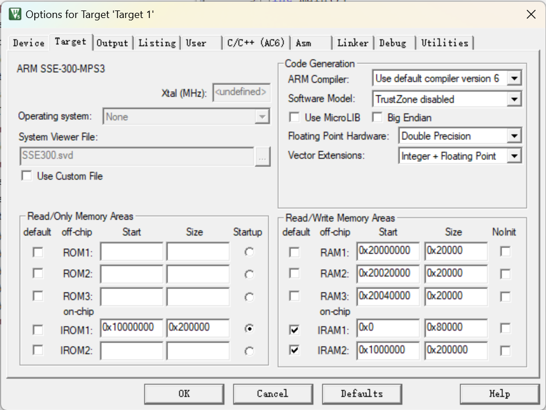This screenshot has height=410, width=546.
Task: Enable Use Custom File checkbox
Action: coord(27,176)
